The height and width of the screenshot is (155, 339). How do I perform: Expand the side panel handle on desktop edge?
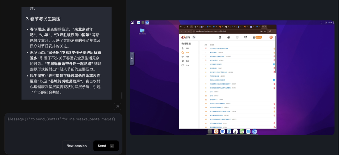(132, 58)
